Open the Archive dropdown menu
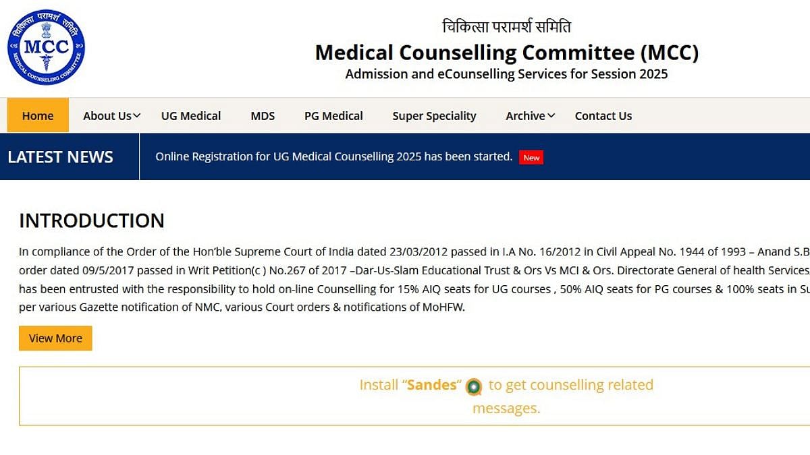 (x=530, y=116)
